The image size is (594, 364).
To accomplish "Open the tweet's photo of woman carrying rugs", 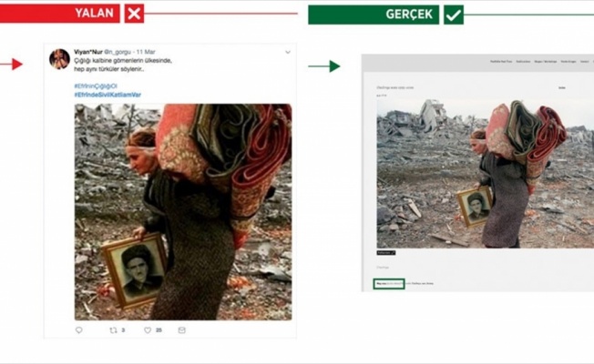I will pyautogui.click(x=183, y=212).
